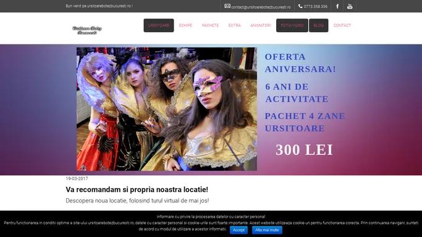Screen dimensions: 422x237
Task: Click 'Descopera noua locatie' description text
Action: (137, 201)
